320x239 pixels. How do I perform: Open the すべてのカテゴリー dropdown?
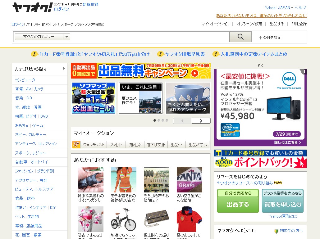point(43,37)
